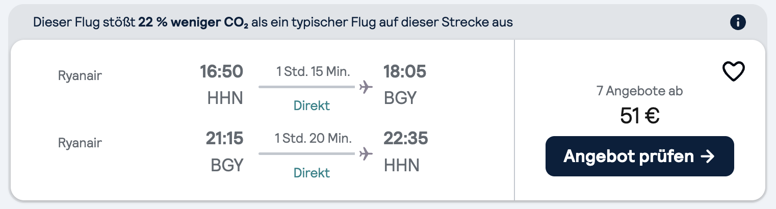Click the 7 Angebote ab text
The width and height of the screenshot is (776, 209).
(640, 91)
